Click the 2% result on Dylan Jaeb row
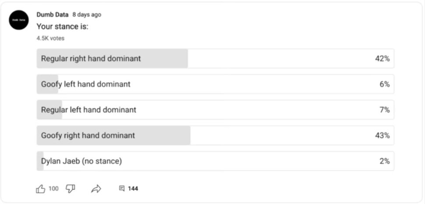 [385, 161]
